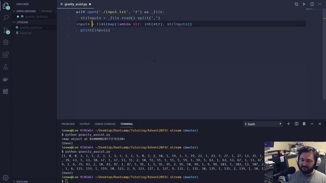Open the Test beaker view
The width and height of the screenshot is (326, 183).
tap(6, 67)
